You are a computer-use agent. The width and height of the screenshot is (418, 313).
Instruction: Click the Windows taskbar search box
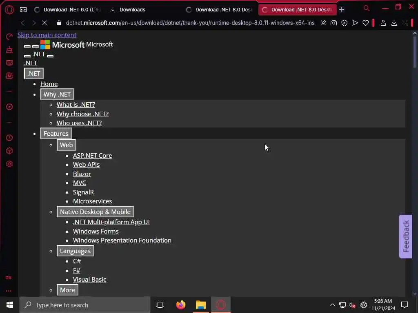[x=85, y=305]
